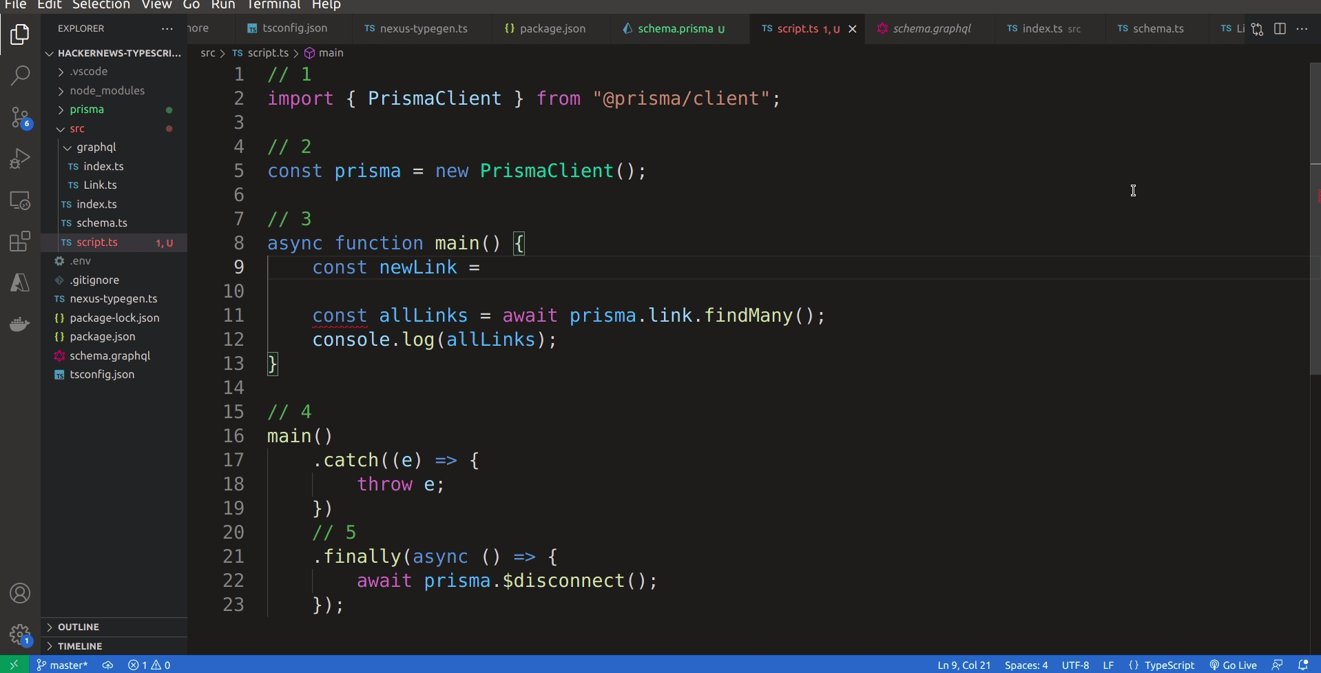Change file encoding UTF-8
The width and height of the screenshot is (1321, 673).
[1075, 665]
